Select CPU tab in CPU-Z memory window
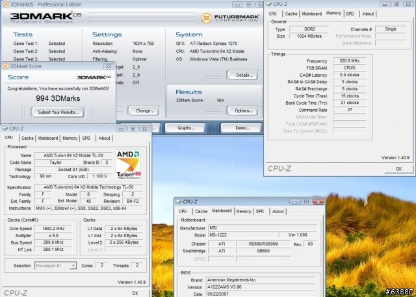The width and height of the screenshot is (416, 297). [x=273, y=14]
